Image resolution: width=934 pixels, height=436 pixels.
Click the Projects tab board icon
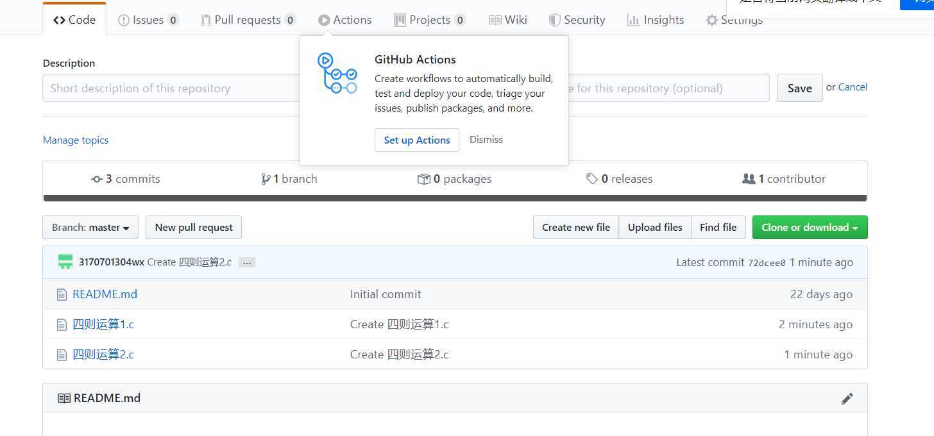click(x=400, y=21)
